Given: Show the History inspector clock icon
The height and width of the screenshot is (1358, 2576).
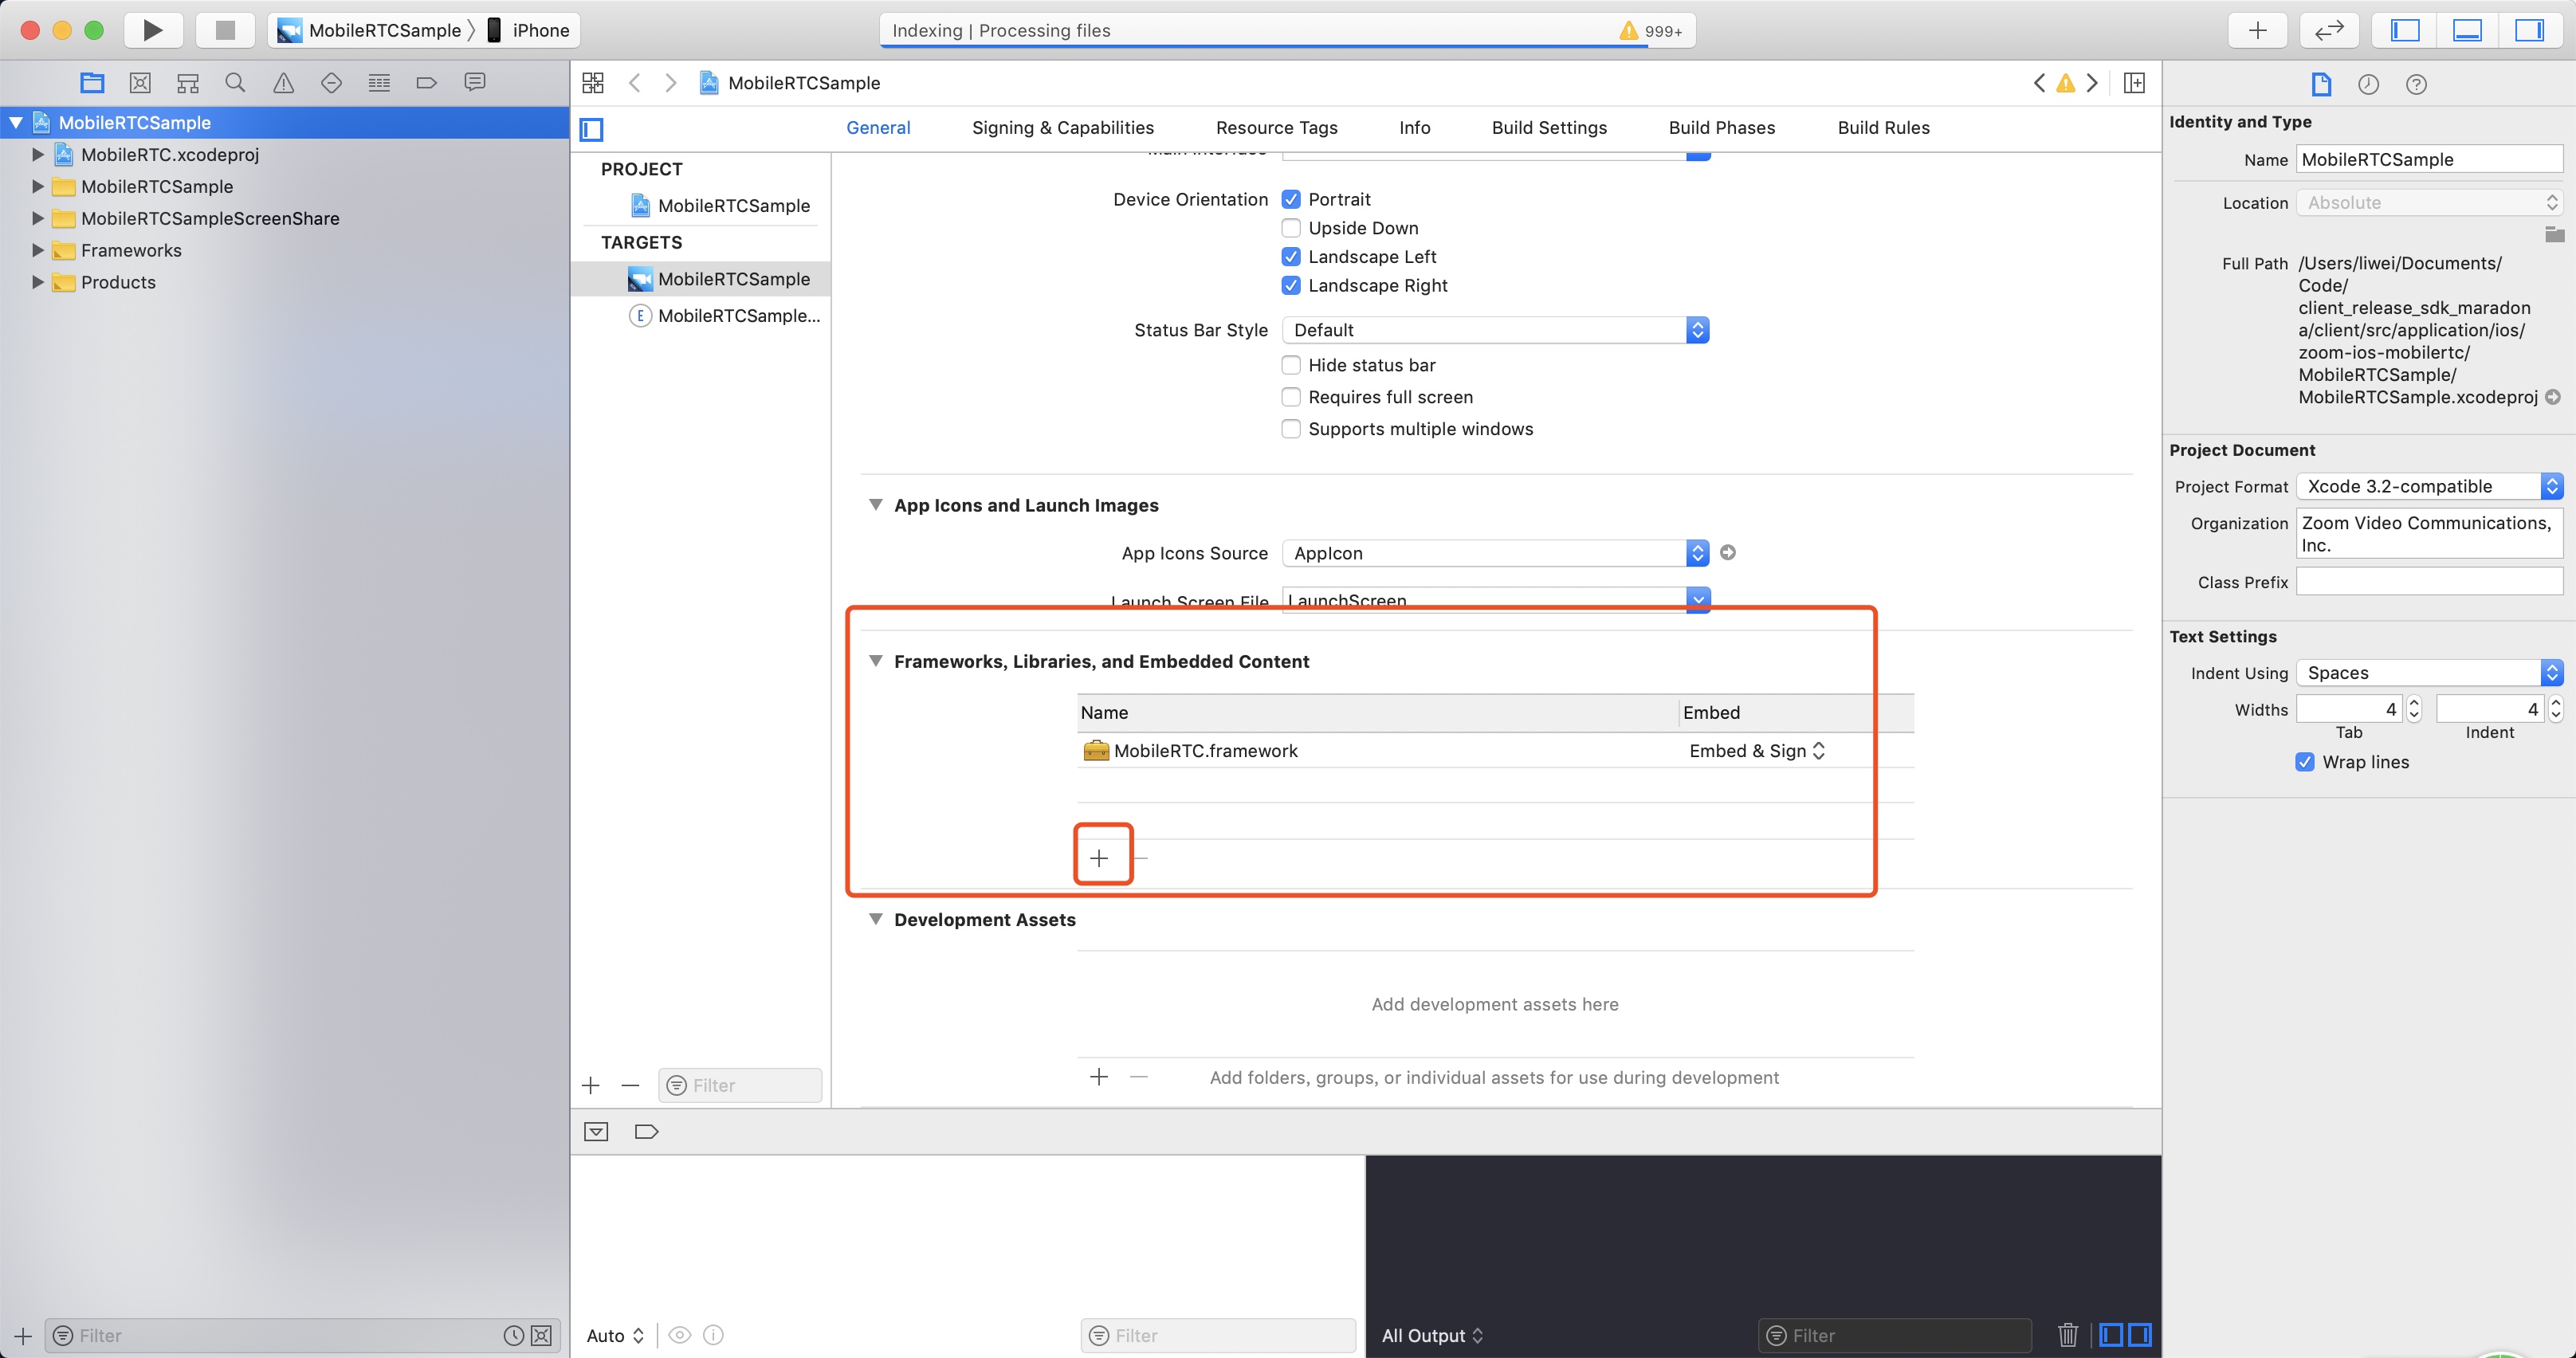Looking at the screenshot, I should [2368, 84].
